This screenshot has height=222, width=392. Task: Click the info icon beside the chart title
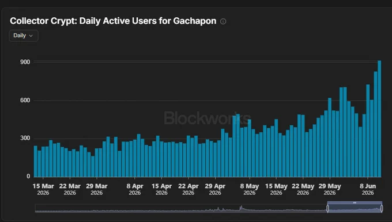coord(223,21)
